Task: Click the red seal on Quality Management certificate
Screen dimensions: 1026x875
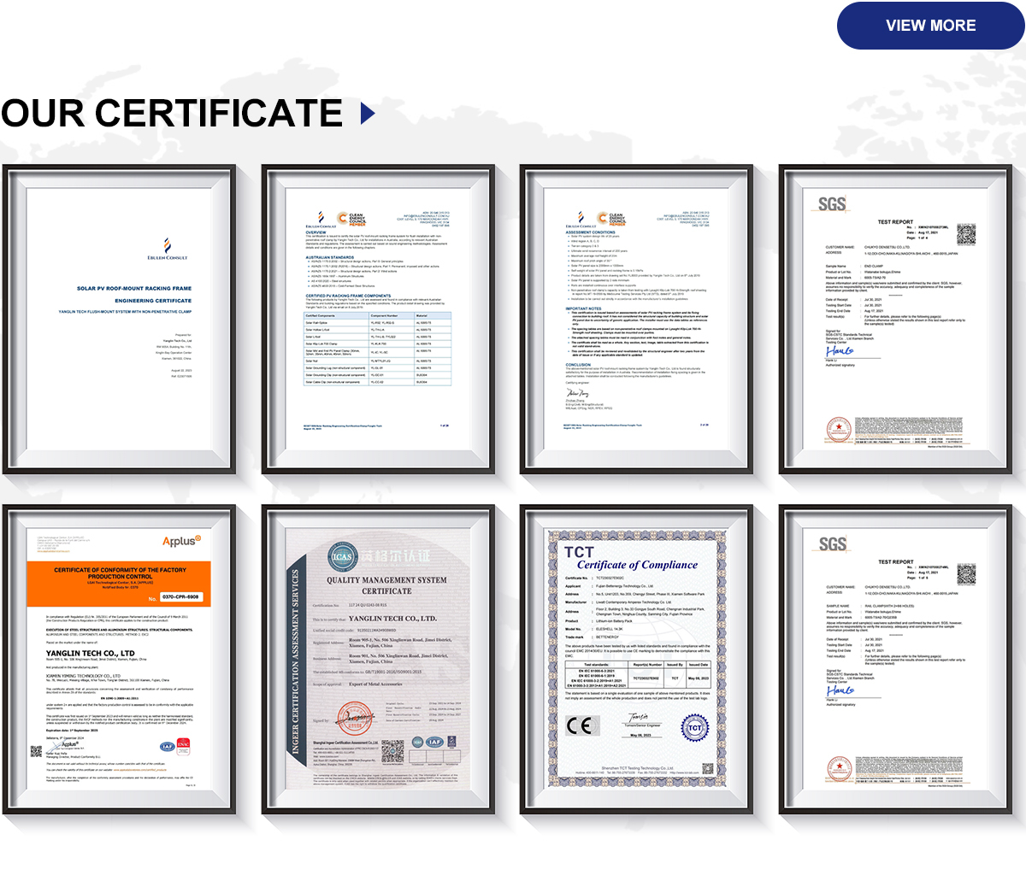Action: click(355, 719)
